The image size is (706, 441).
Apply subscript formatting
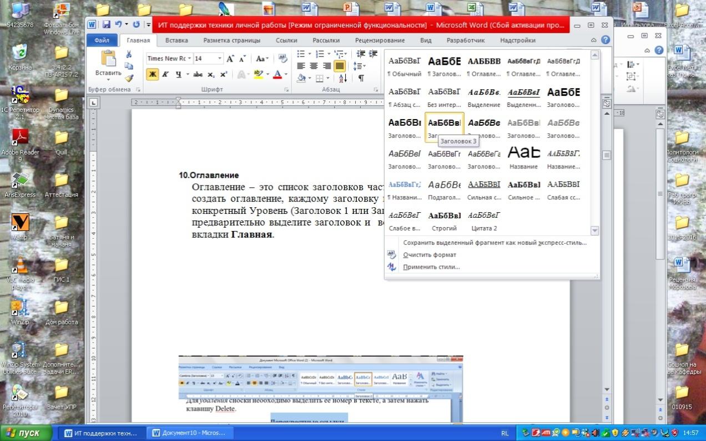point(211,74)
